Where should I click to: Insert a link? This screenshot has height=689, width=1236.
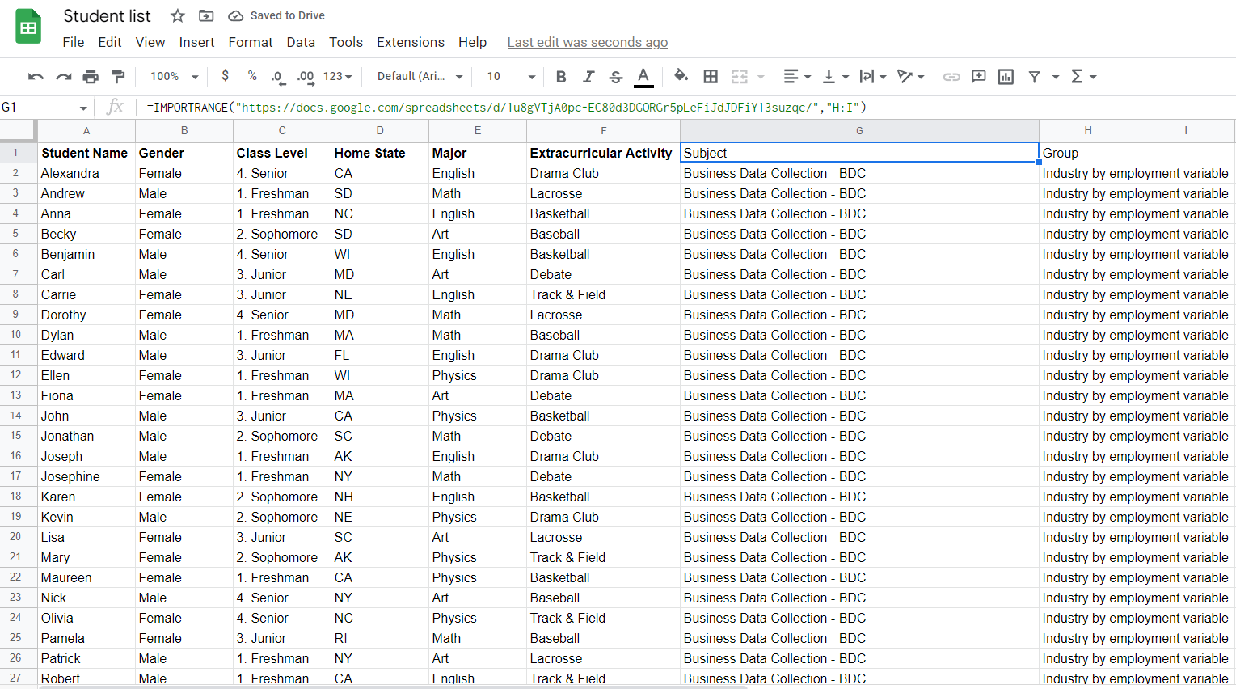coord(950,76)
